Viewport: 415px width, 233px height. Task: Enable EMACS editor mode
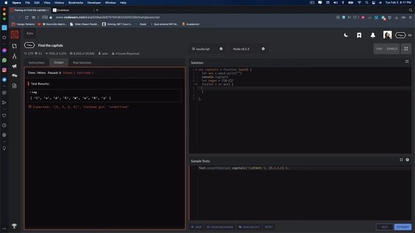tap(392, 49)
